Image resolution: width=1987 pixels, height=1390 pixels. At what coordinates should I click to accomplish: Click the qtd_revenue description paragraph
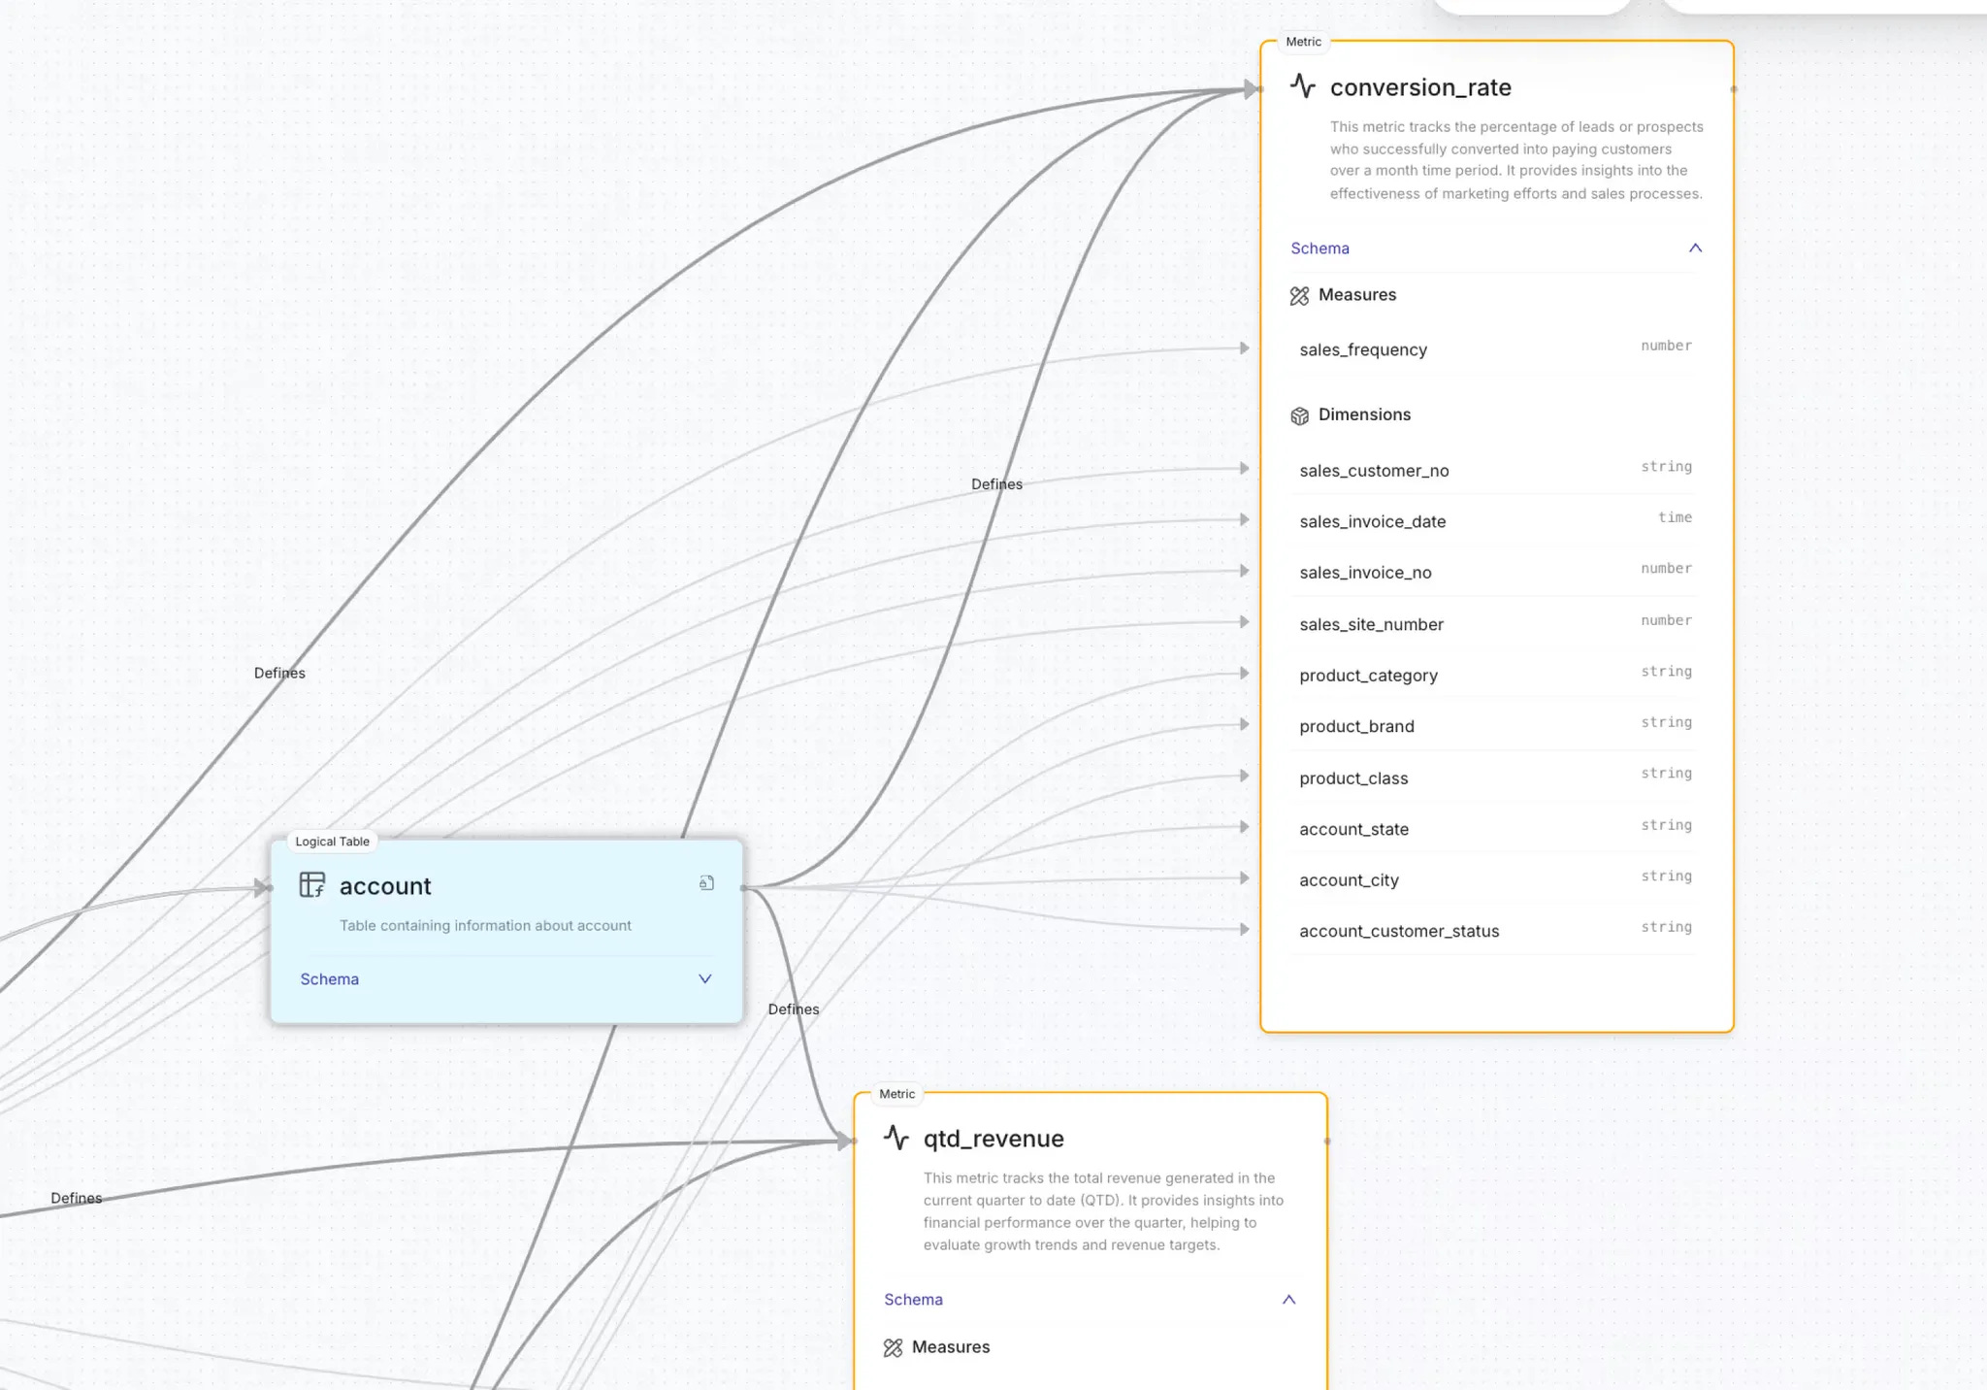click(x=1103, y=1211)
